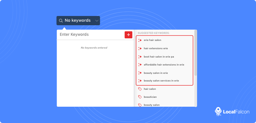Viewport: 256px width, 123px height.
Task: Click the suggested keywords list scrollbar
Action: [196, 53]
